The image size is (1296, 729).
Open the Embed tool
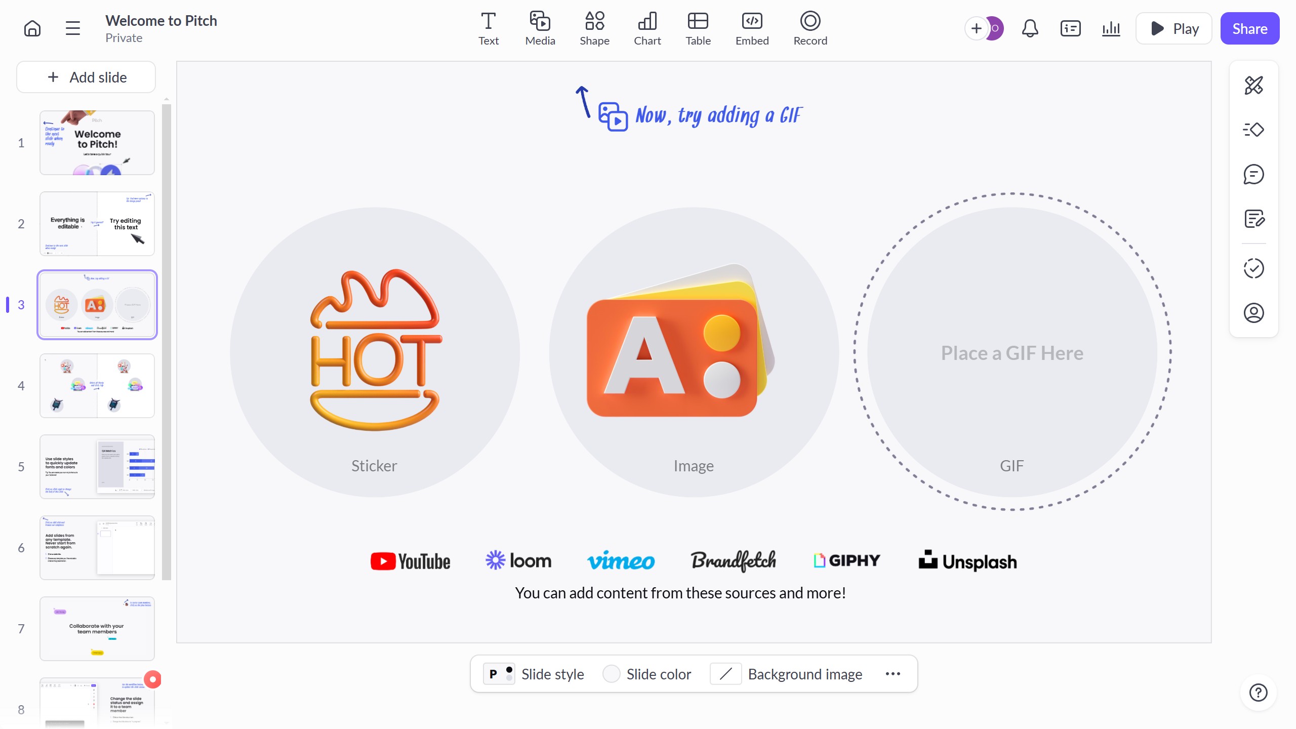pyautogui.click(x=752, y=28)
